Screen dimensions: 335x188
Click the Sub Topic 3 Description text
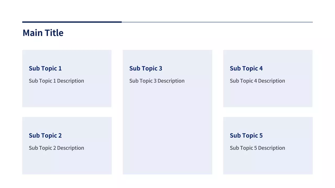(157, 81)
